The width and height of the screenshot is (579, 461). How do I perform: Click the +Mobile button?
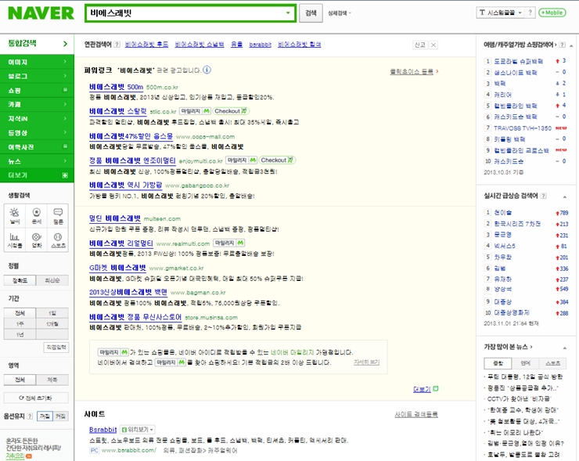click(552, 13)
